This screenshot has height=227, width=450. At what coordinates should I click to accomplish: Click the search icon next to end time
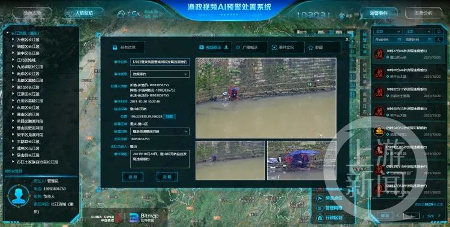439,40
